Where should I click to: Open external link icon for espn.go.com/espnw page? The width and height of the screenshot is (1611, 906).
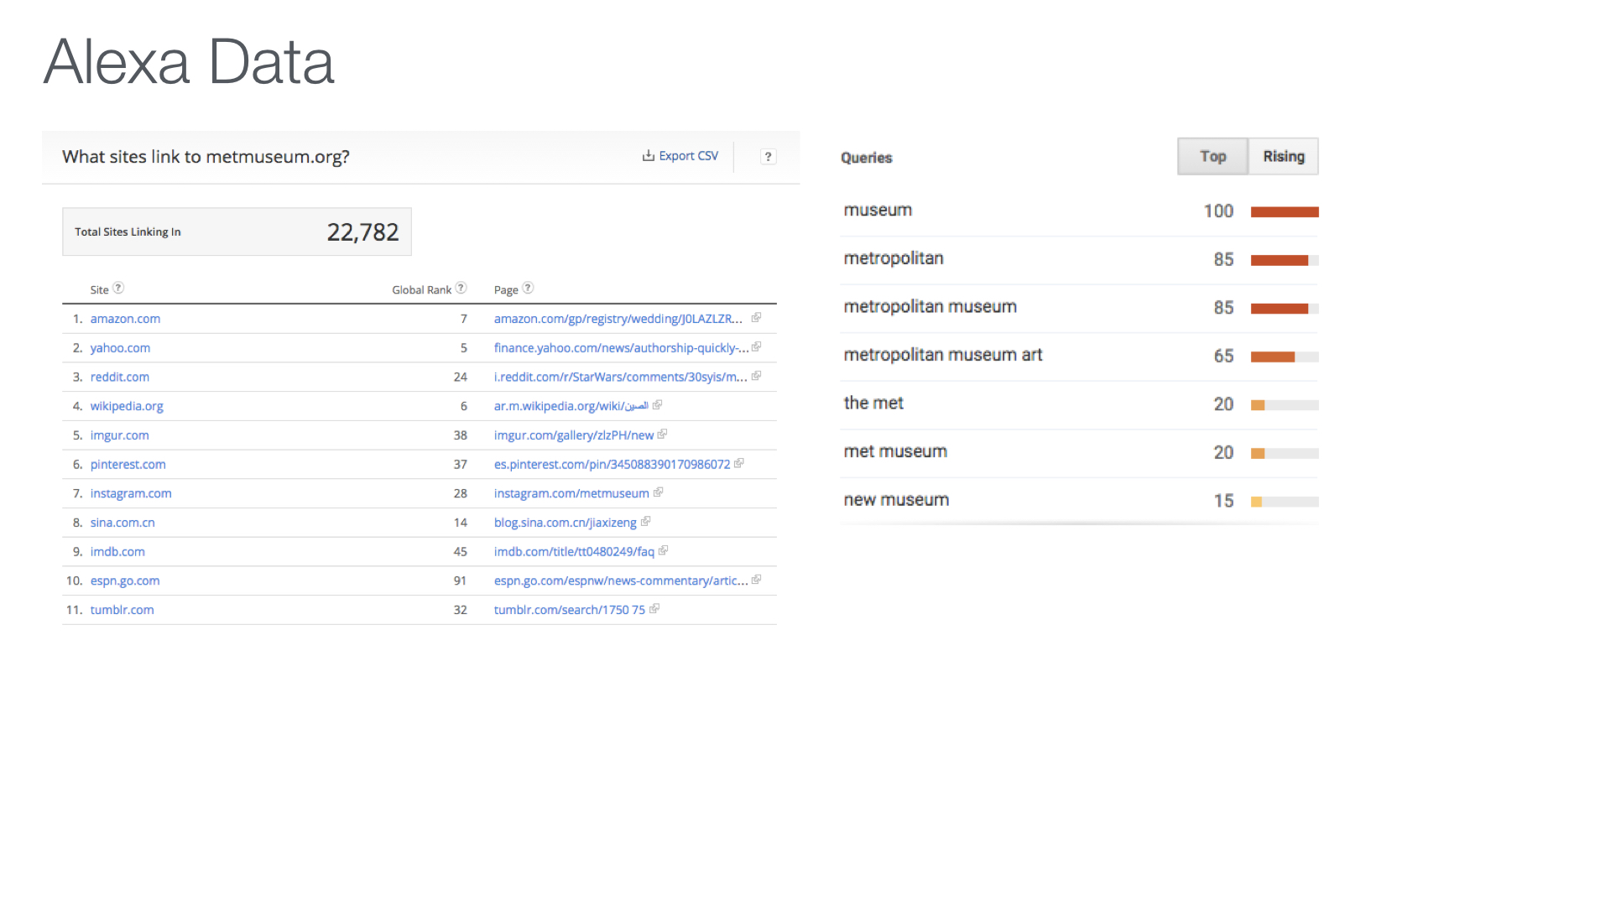tap(756, 580)
